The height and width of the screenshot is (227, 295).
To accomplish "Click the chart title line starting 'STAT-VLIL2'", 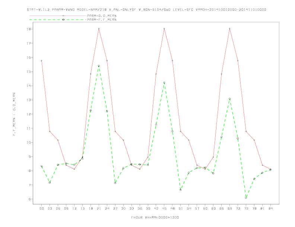I will (x=146, y=10).
